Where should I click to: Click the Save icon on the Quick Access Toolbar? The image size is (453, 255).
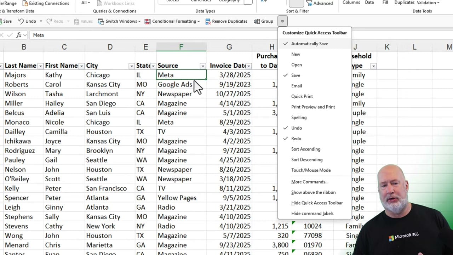[x=5, y=21]
